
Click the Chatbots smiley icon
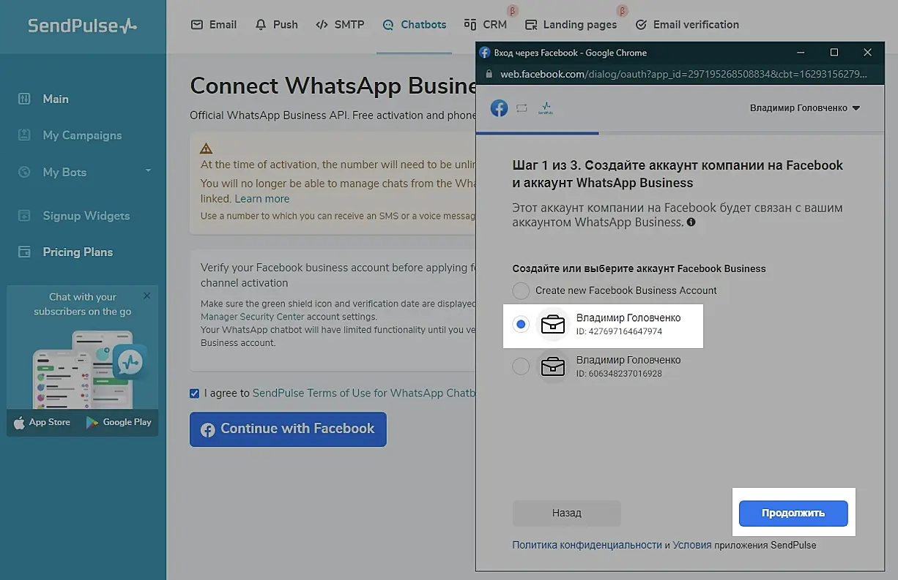coord(388,25)
